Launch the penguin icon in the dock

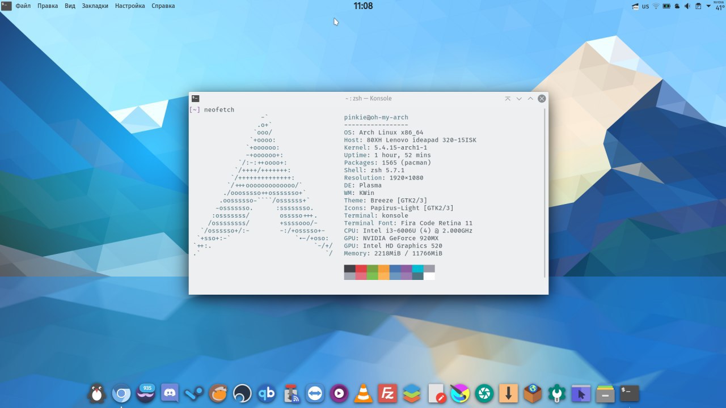(x=97, y=393)
